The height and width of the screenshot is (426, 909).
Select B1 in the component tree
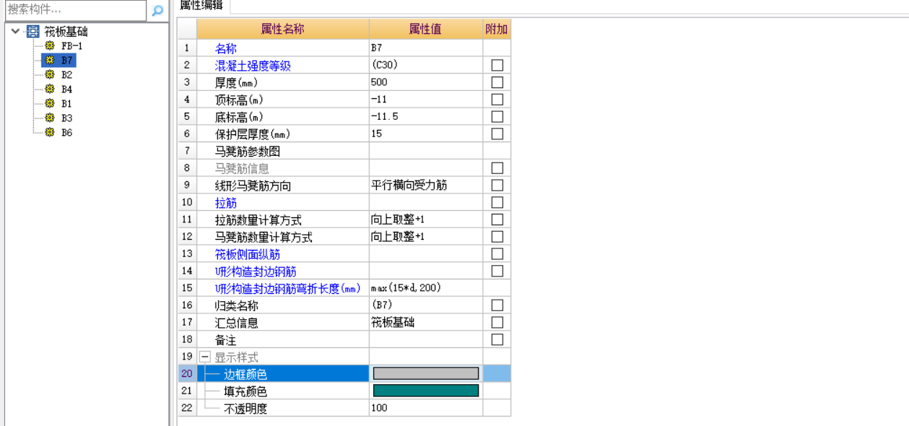(x=66, y=103)
